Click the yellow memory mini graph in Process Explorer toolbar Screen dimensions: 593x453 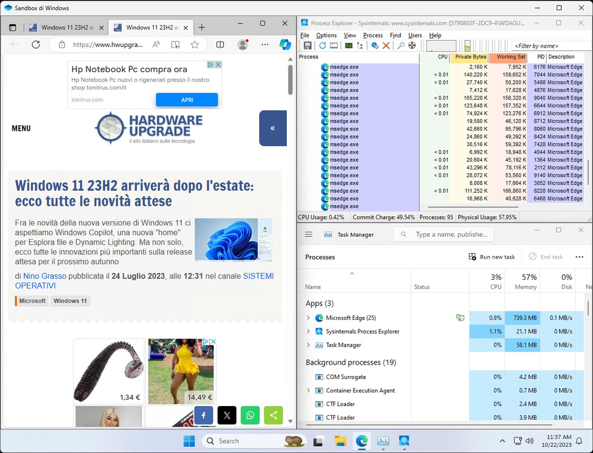(468, 46)
